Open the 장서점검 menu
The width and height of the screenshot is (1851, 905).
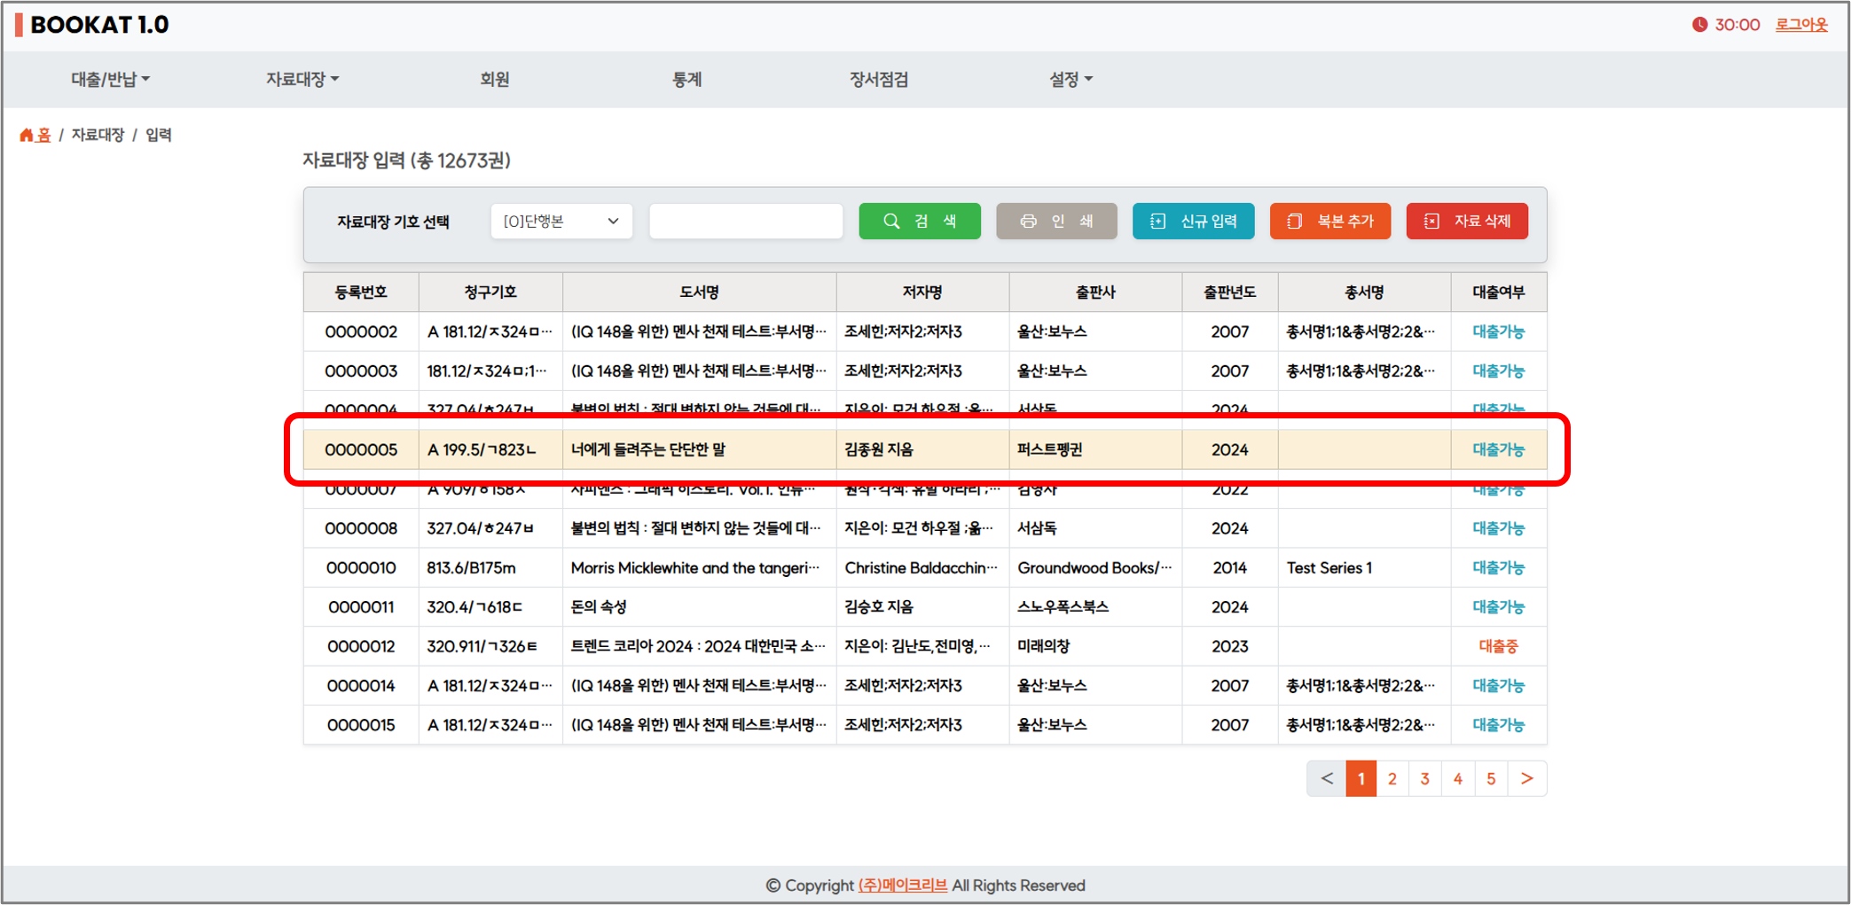pyautogui.click(x=878, y=80)
